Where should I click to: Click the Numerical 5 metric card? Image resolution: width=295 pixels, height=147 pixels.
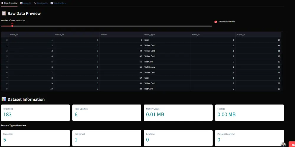[x=35, y=138]
